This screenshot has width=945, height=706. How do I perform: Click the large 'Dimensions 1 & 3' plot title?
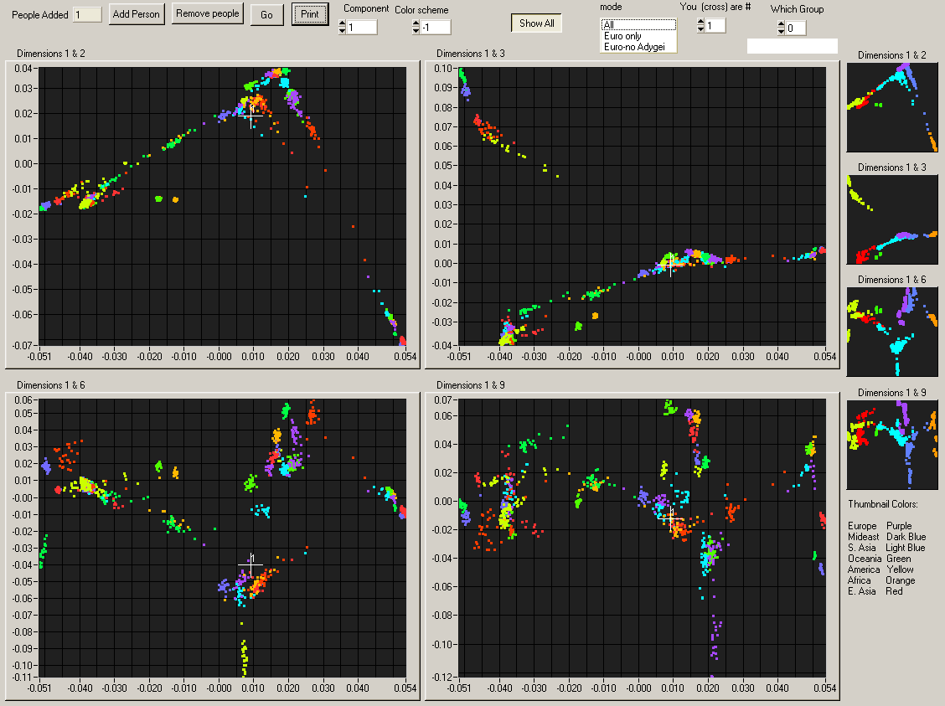tap(471, 53)
